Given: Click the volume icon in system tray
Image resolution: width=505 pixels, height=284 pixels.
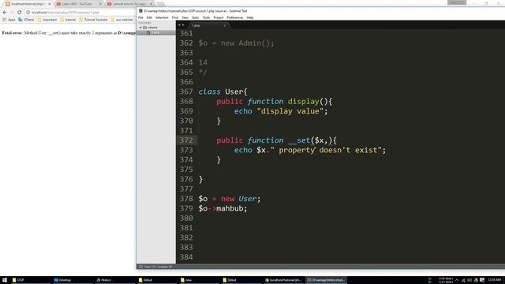Looking at the screenshot, I should pyautogui.click(x=469, y=280).
